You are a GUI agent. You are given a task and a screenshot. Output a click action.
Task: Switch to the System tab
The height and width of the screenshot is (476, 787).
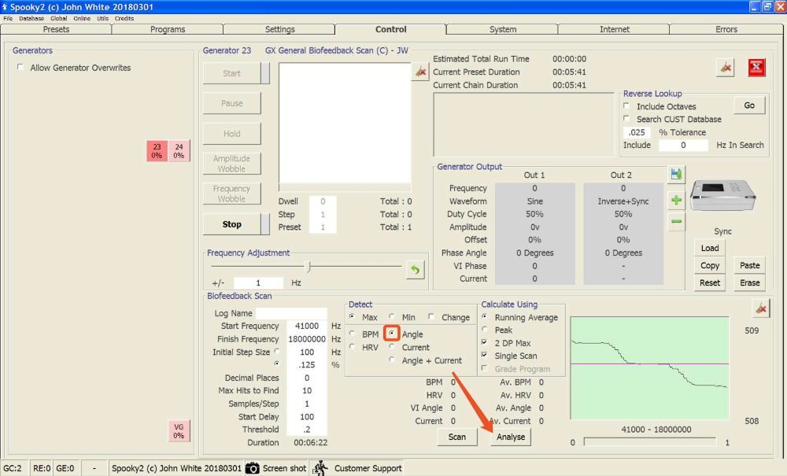point(502,29)
